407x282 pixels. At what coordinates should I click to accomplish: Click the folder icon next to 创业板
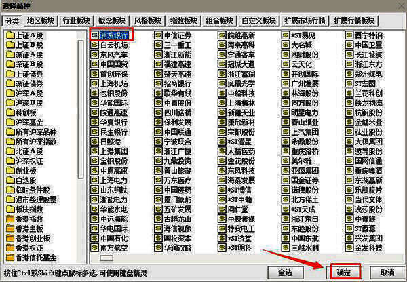click(10, 170)
